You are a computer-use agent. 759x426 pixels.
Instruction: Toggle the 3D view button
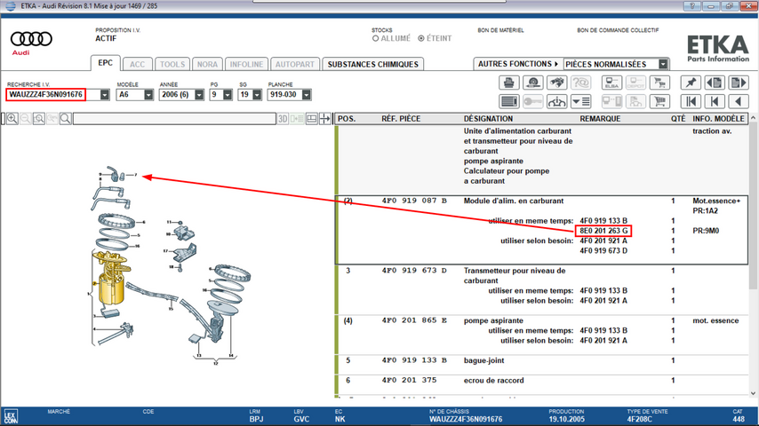tap(283, 118)
